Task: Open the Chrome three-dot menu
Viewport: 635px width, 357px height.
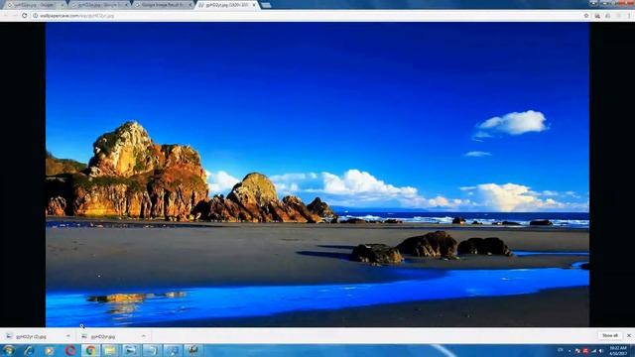Action: point(629,16)
